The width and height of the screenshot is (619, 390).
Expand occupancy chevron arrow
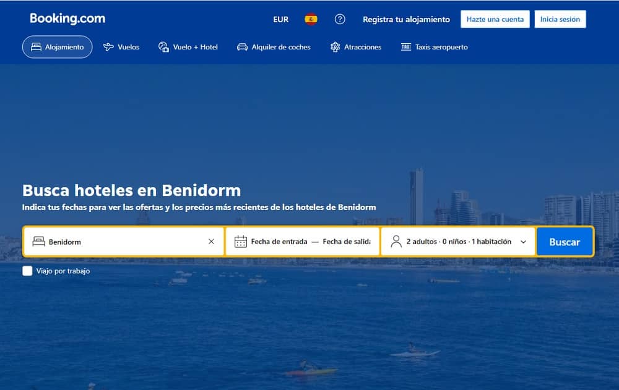point(523,242)
